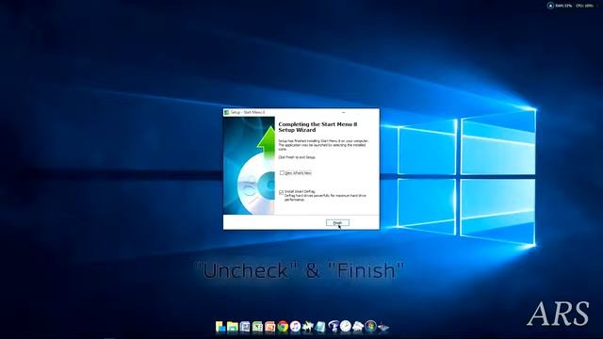Viewport: 603px width, 339px height.
Task: Click the Finish button in setup wizard
Action: point(337,222)
